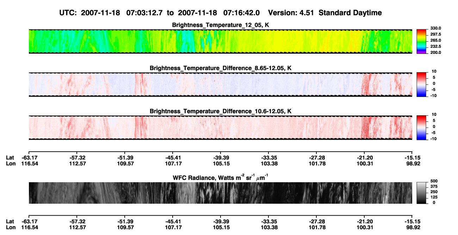Click longitude 98.92 on the axis below WFC Radiance
This screenshot has width=458, height=235.
(412, 228)
